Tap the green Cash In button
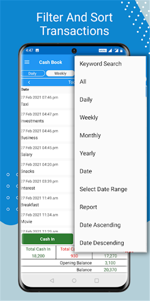150x301 pixels. pos(47,239)
